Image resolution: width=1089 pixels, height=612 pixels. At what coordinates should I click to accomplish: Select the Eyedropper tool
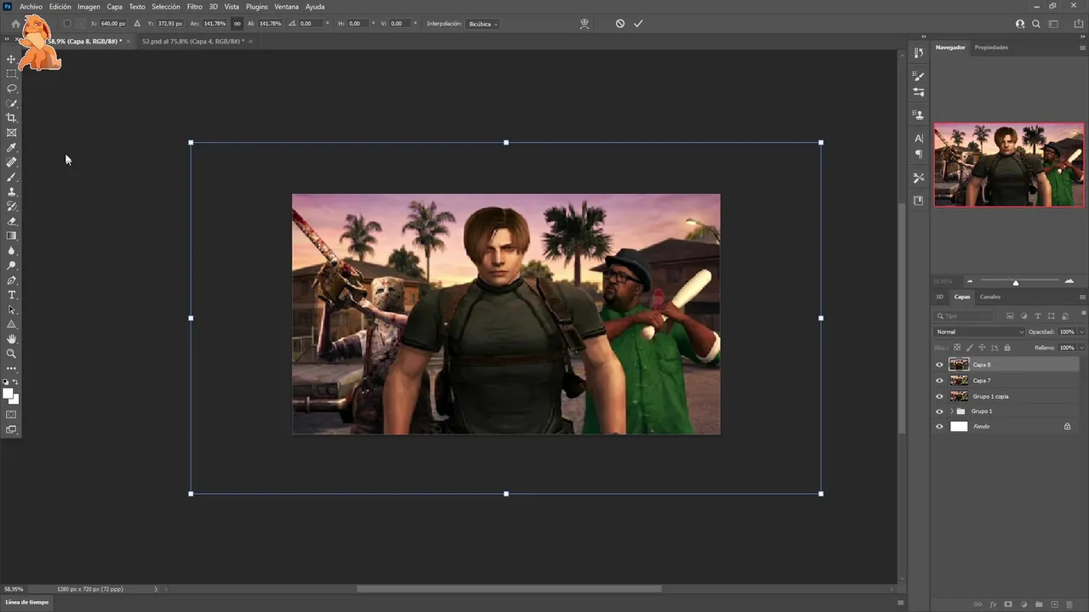[x=12, y=148]
